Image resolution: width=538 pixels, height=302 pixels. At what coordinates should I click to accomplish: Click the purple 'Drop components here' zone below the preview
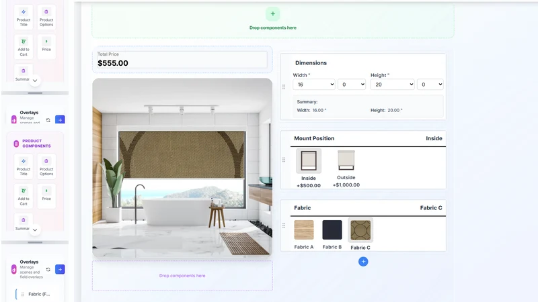pyautogui.click(x=182, y=276)
